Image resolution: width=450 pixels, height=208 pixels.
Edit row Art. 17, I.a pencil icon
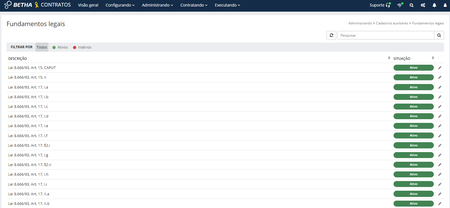(440, 87)
